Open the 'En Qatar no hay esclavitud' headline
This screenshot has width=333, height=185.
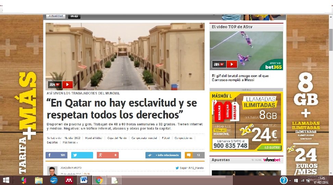(122, 109)
